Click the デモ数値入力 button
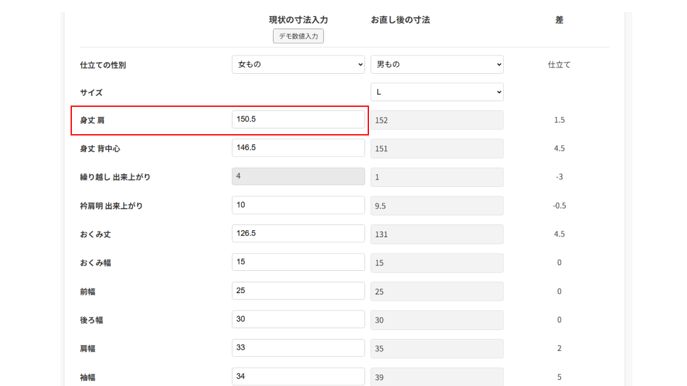Screen dimensions: 687x386 point(298,36)
